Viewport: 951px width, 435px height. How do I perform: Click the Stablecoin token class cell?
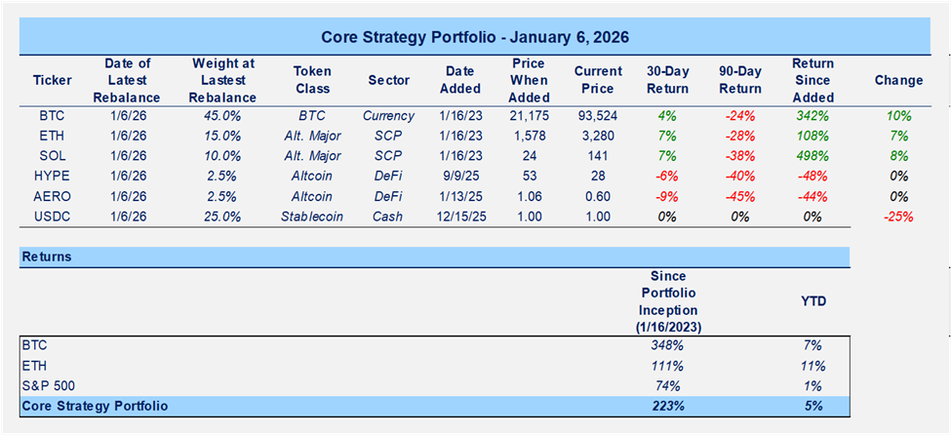click(312, 217)
